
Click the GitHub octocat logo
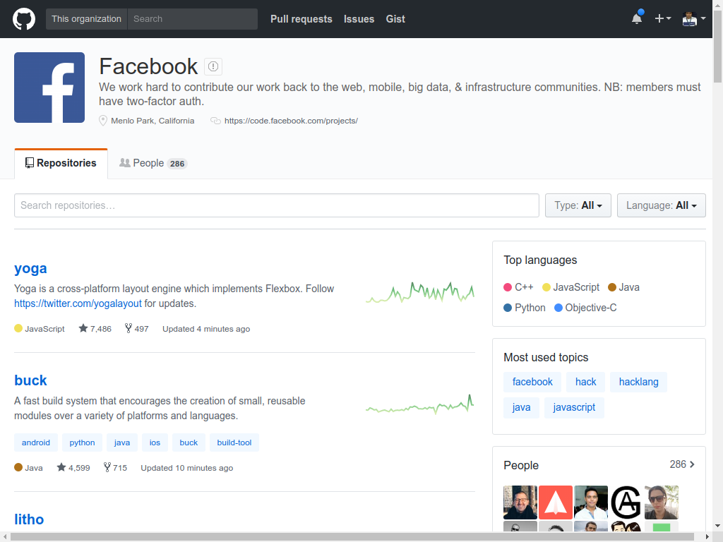[24, 19]
